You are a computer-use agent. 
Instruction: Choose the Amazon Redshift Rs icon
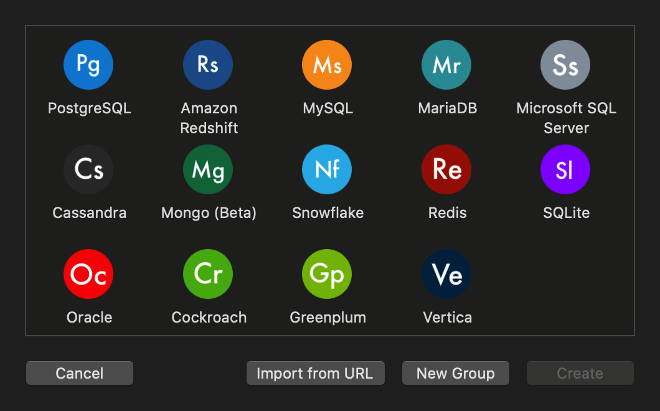click(x=208, y=65)
